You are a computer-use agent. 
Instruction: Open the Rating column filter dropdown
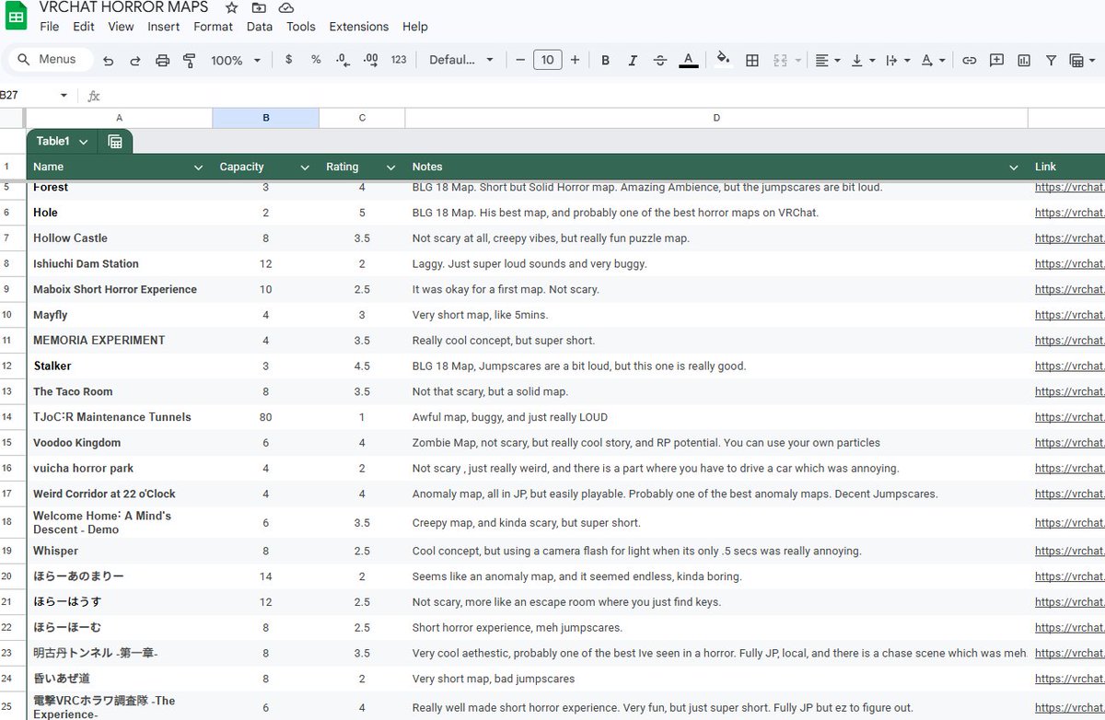tap(390, 168)
